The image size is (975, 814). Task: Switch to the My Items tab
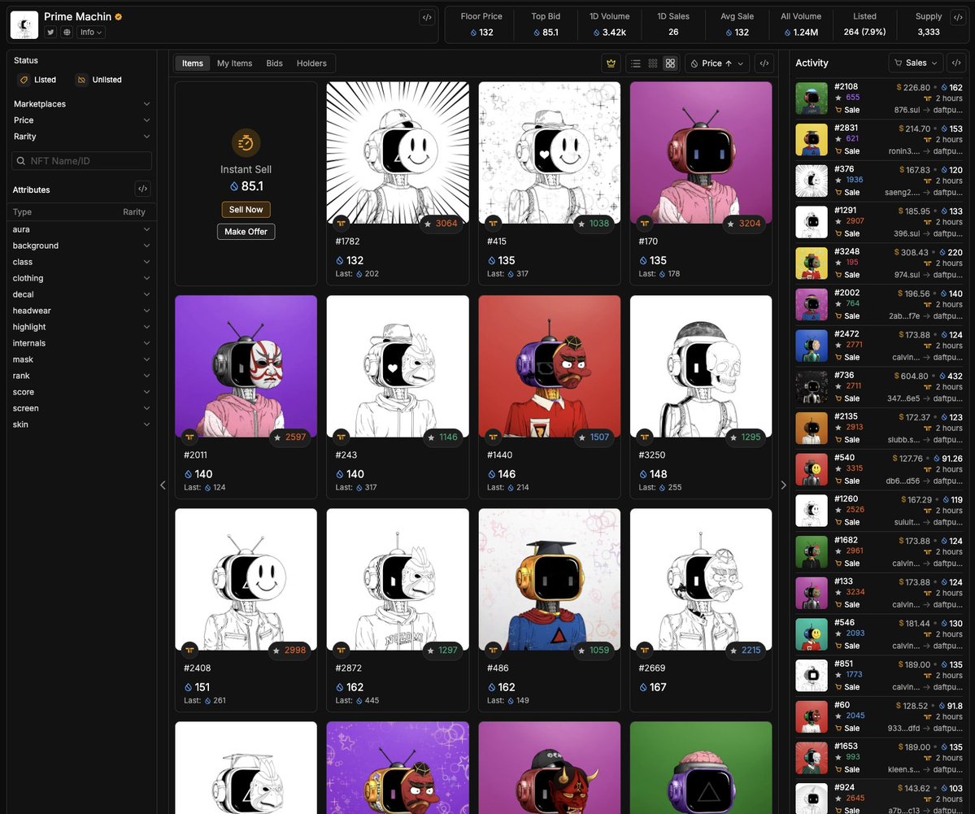(234, 63)
